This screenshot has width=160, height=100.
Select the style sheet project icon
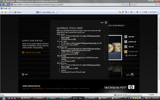click(126, 37)
